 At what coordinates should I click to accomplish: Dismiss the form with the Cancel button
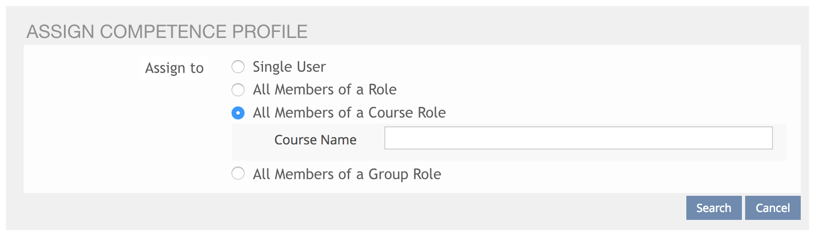pyautogui.click(x=772, y=208)
